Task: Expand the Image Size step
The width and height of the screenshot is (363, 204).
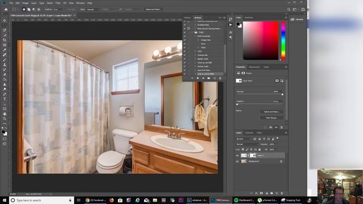Action: point(199,40)
